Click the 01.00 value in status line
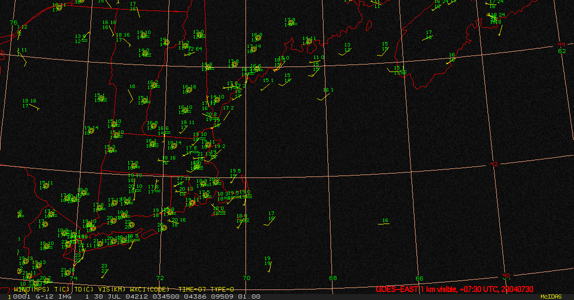Viewport: 574px width, 300px height. pyautogui.click(x=249, y=296)
